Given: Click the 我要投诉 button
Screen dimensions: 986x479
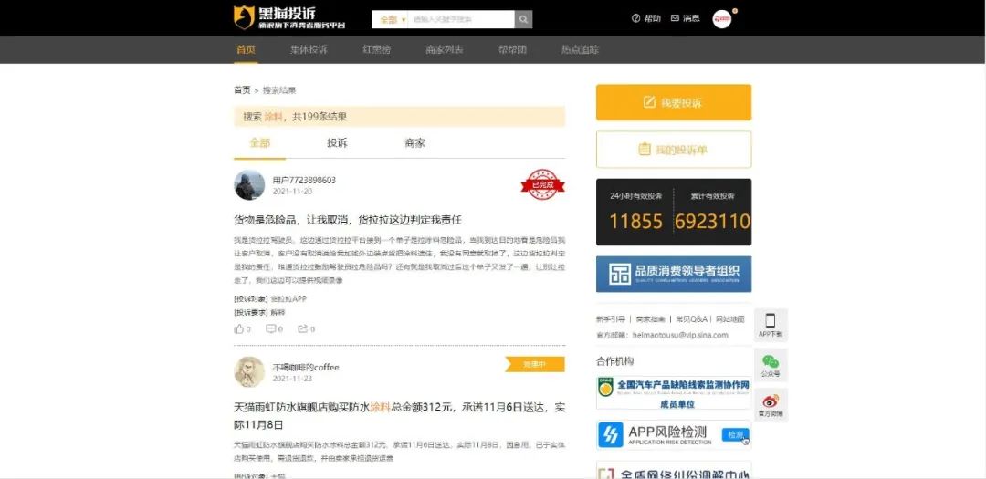Looking at the screenshot, I should pyautogui.click(x=674, y=102).
